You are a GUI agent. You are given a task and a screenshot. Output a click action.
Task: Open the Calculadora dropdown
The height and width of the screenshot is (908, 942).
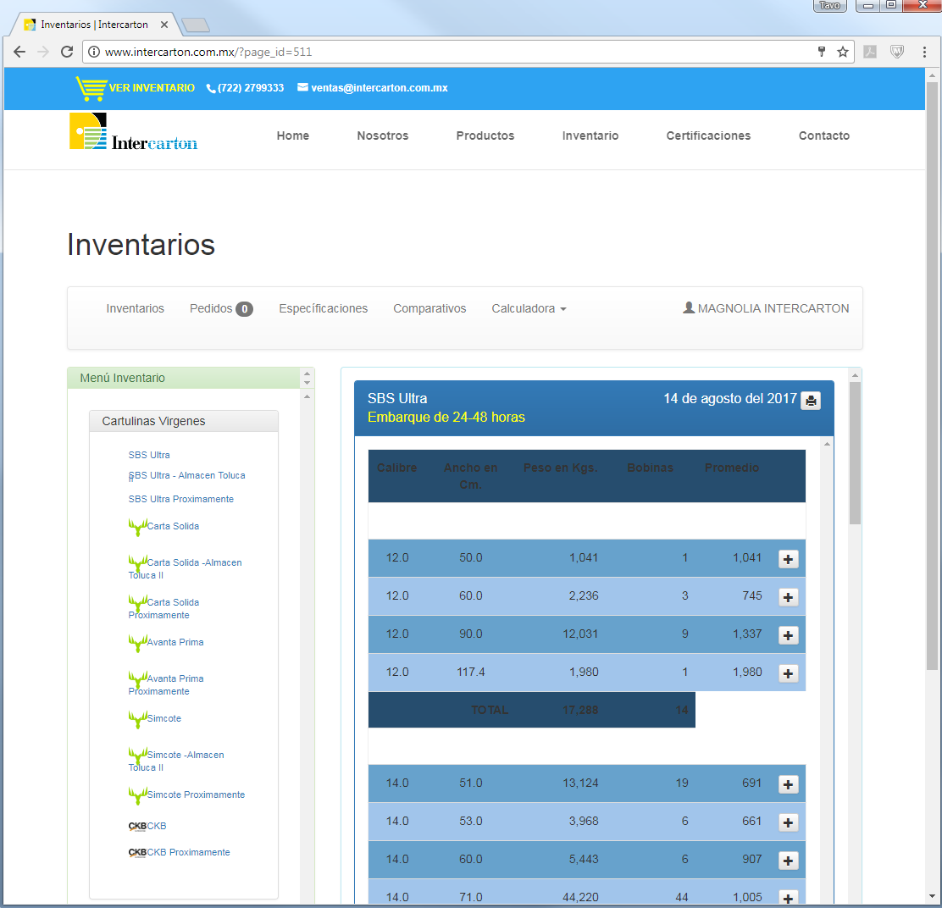click(x=529, y=308)
